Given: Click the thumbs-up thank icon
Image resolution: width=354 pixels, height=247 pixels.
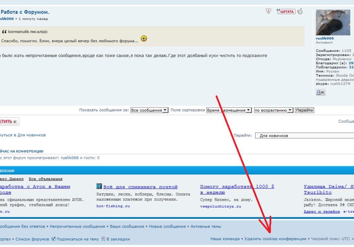Looking at the screenshot, I should click(x=300, y=11).
